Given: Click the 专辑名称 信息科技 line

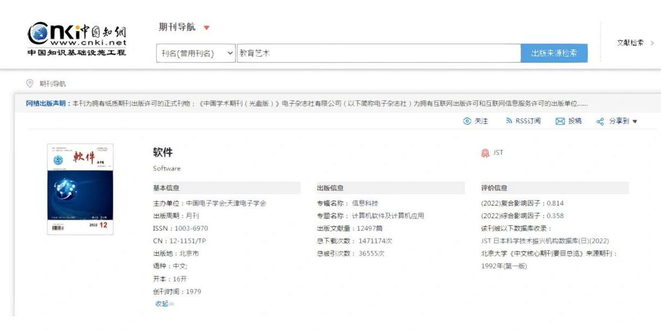Looking at the screenshot, I should 347,203.
